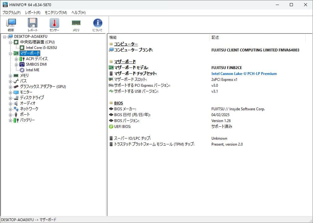Image resolution: width=313 pixels, height=223 pixels.
Task: Click the FUJITSU FJNB2CE motherboard model value
Action: coord(227,68)
